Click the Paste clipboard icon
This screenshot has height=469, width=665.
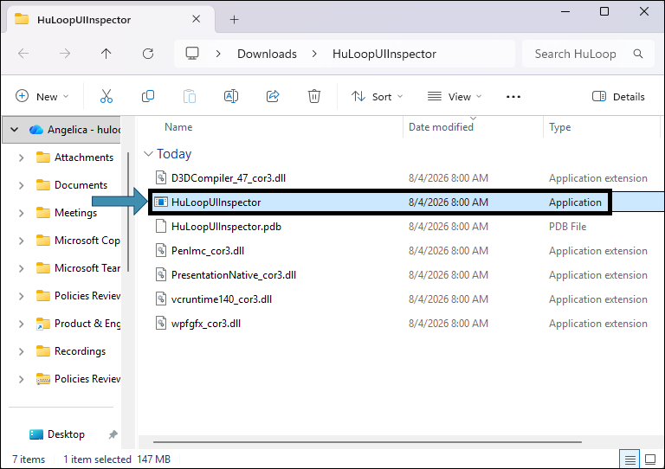(189, 97)
